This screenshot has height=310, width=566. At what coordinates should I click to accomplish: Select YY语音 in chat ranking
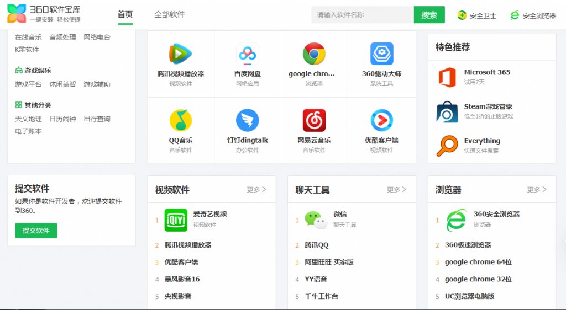[x=316, y=279]
